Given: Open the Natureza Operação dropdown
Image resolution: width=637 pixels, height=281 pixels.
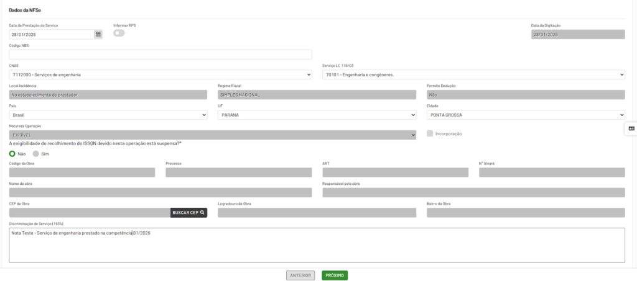Looking at the screenshot, I should (213, 135).
